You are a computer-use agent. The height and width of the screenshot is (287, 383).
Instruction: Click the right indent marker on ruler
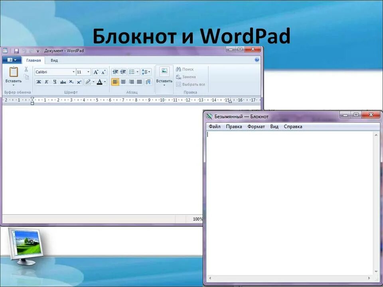[x=230, y=101]
